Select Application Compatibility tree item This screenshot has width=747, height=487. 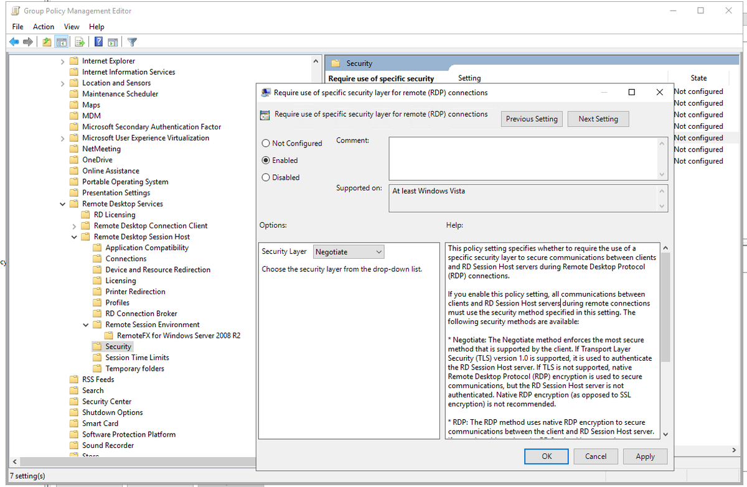pyautogui.click(x=147, y=248)
